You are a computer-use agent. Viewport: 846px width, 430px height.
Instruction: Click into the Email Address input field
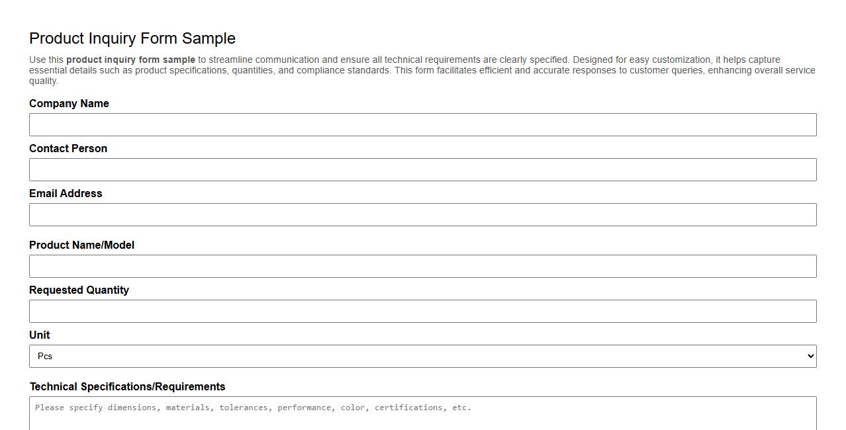[x=422, y=214]
